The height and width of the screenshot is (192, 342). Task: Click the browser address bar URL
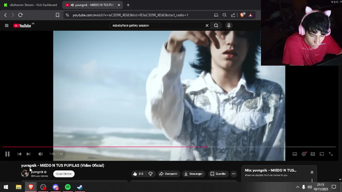click(130, 15)
